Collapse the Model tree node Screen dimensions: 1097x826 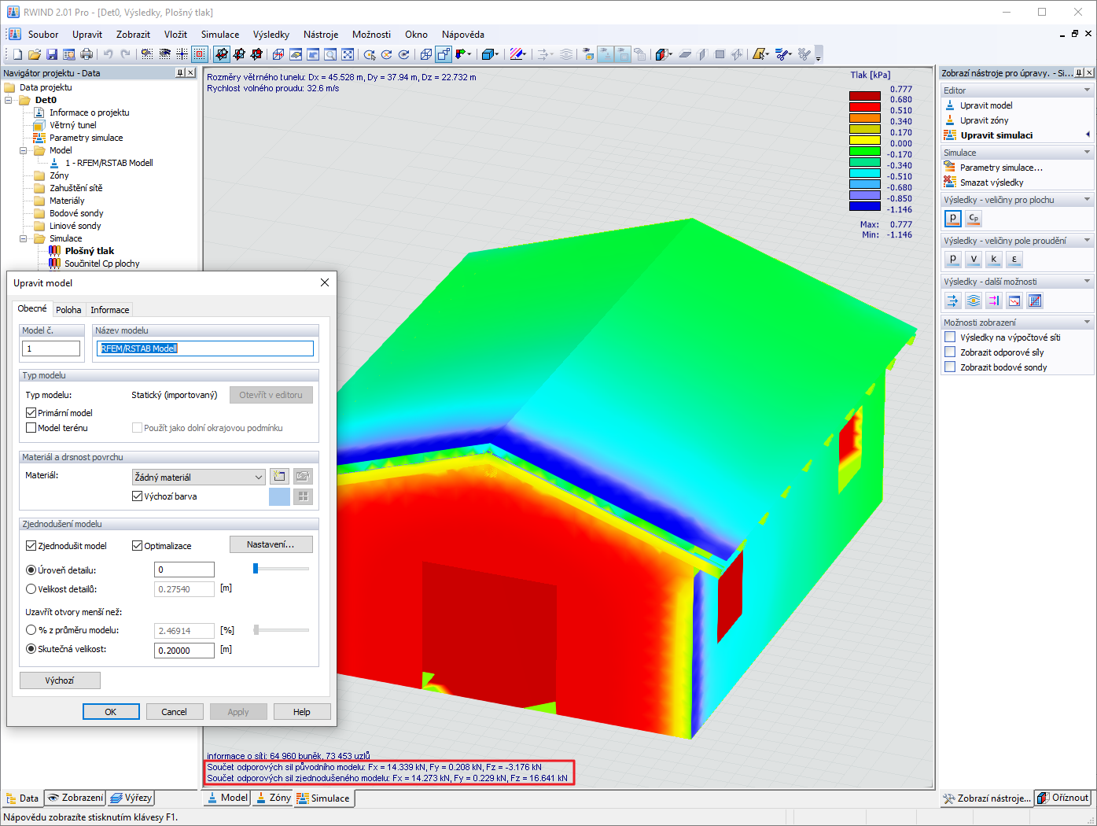click(24, 150)
